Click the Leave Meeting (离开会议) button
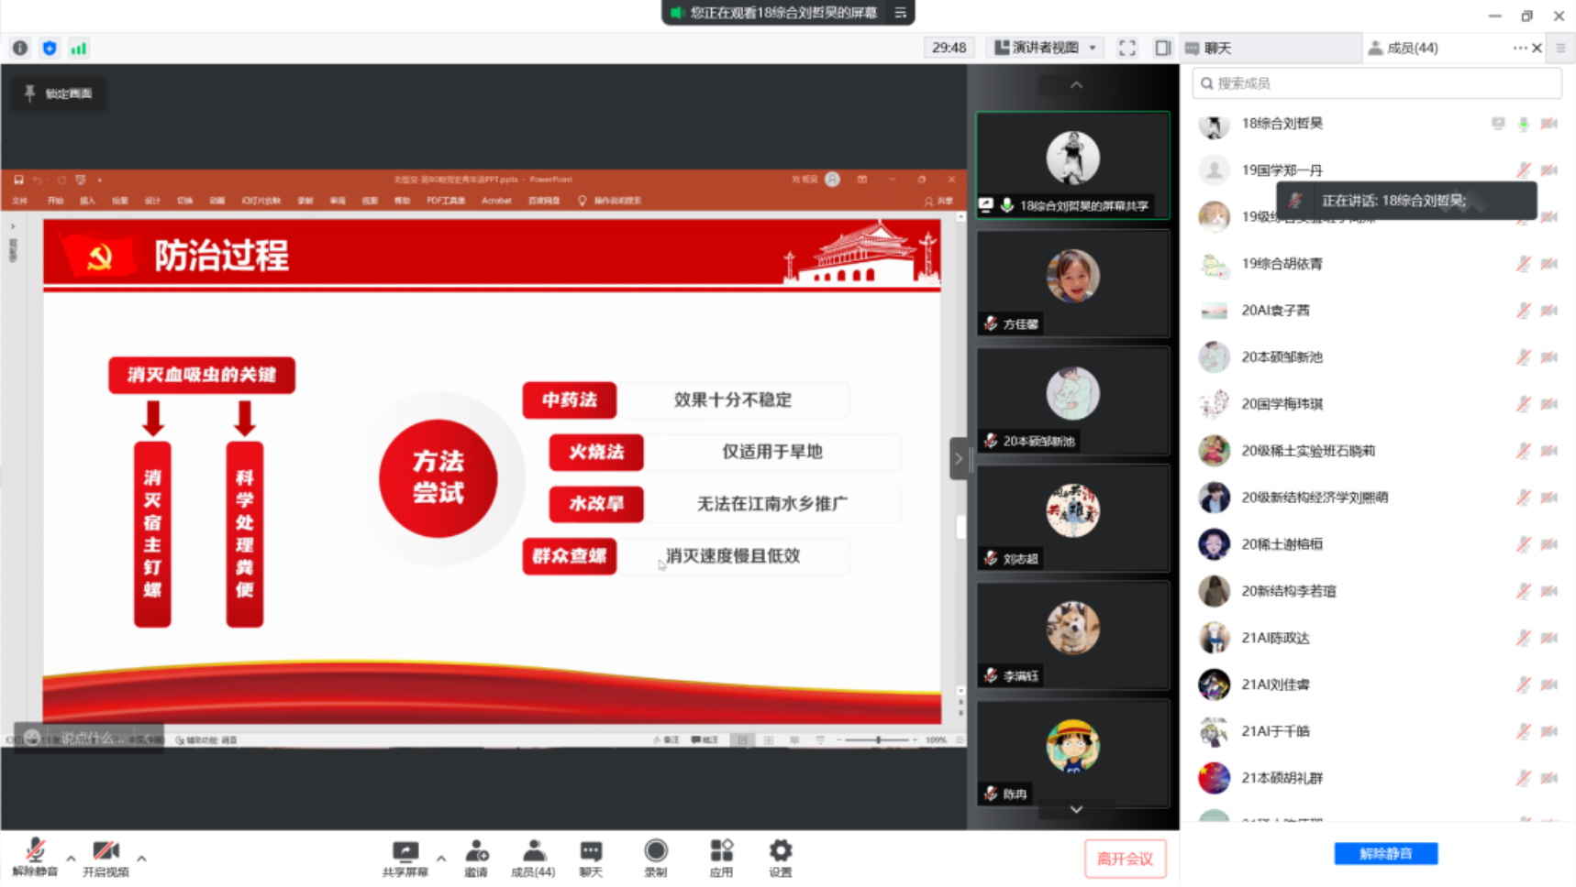The width and height of the screenshot is (1576, 887). click(1125, 859)
